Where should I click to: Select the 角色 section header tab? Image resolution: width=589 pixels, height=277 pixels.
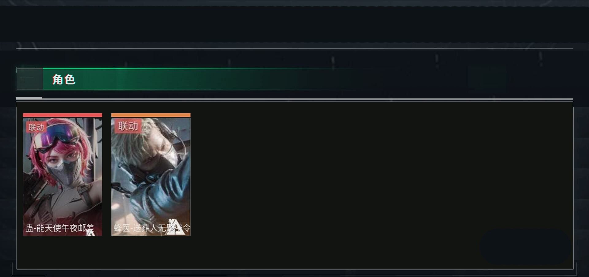[64, 79]
